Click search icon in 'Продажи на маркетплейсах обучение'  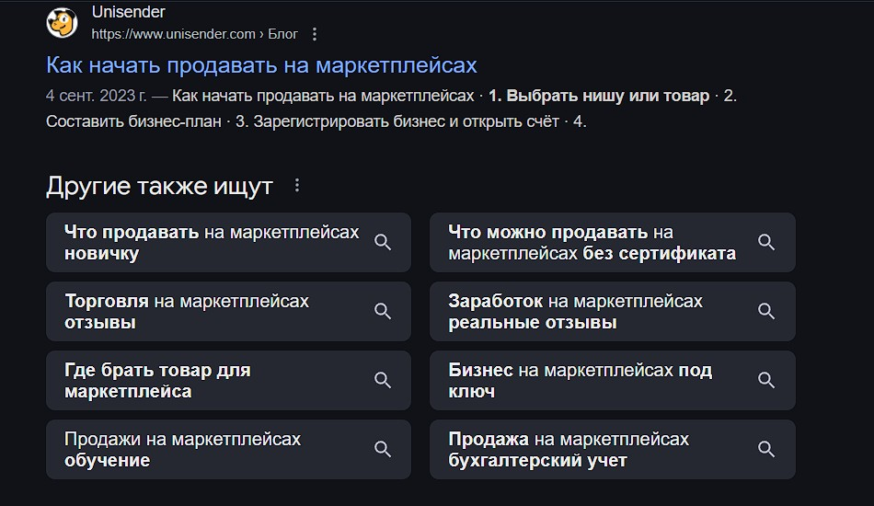click(x=383, y=450)
